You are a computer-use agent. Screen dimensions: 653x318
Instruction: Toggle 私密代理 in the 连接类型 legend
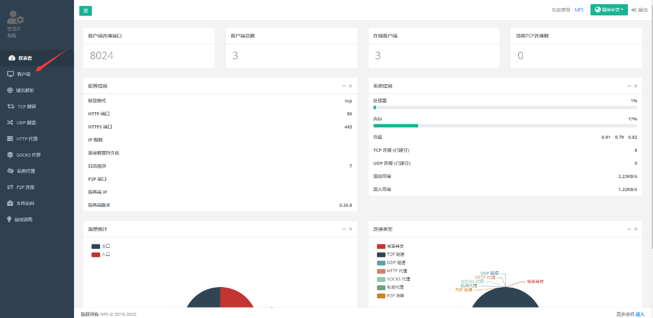click(390, 287)
